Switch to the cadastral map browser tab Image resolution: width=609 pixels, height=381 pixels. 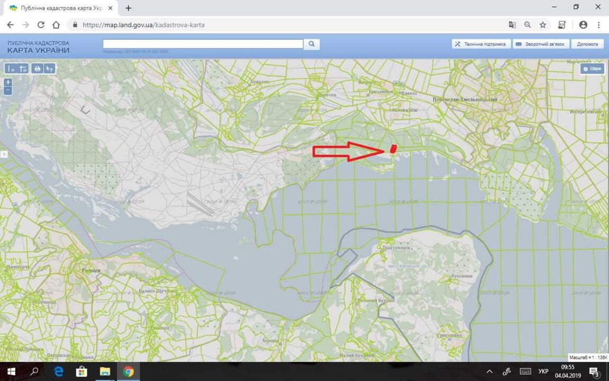57,8
